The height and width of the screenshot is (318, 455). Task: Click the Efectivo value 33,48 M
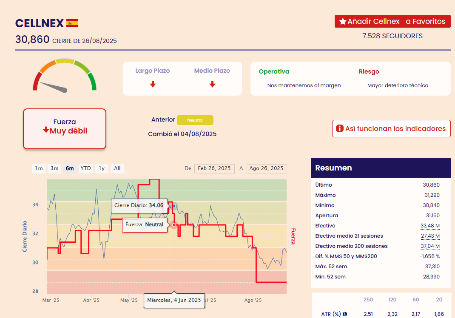pos(430,226)
